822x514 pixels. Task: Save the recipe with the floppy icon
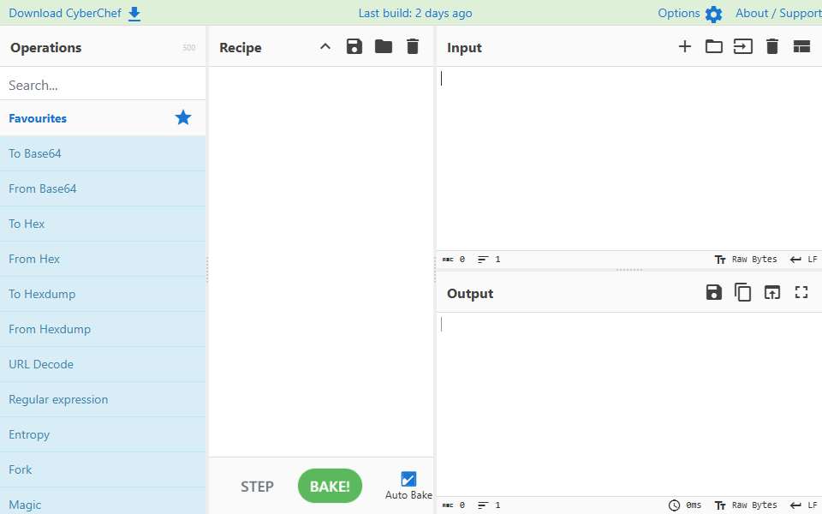(x=354, y=46)
